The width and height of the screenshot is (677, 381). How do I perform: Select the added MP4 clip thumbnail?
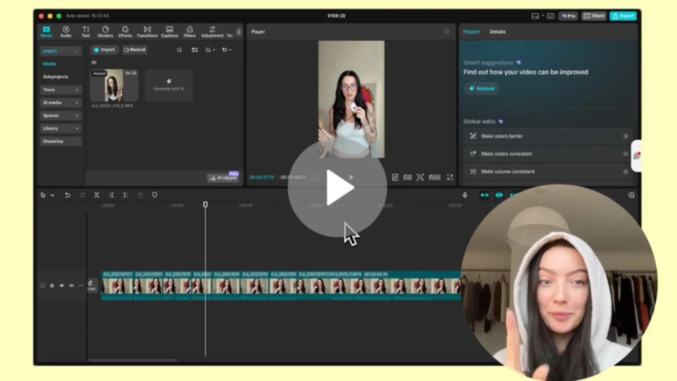(114, 85)
